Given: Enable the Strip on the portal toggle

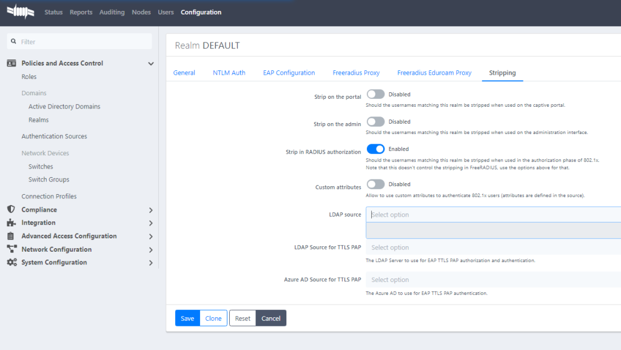Looking at the screenshot, I should 375,95.
